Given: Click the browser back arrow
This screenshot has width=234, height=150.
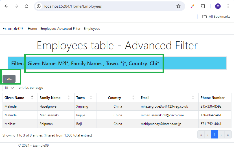Looking at the screenshot, I should (x=6, y=6).
